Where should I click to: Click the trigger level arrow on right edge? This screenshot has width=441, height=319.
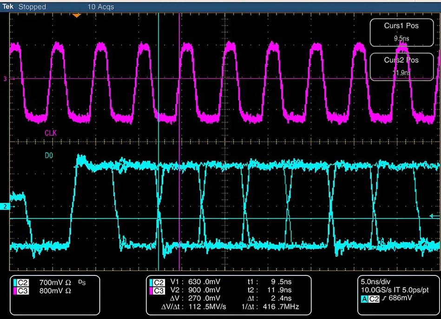(434, 215)
